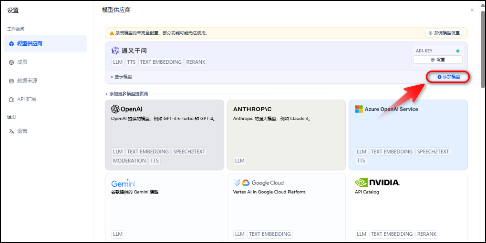The width and height of the screenshot is (486, 243).
Task: Select the Google Cloud Vertex AI card
Action: 286,207
